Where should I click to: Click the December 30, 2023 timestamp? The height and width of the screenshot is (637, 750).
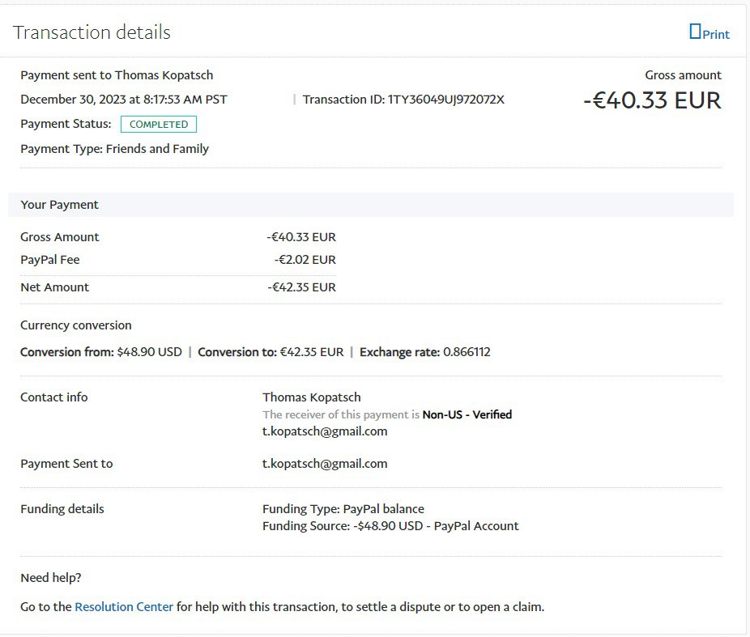coord(124,100)
